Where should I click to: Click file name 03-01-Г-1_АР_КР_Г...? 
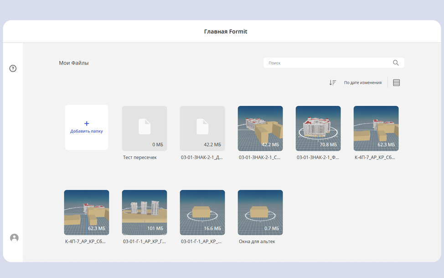pyautogui.click(x=144, y=242)
